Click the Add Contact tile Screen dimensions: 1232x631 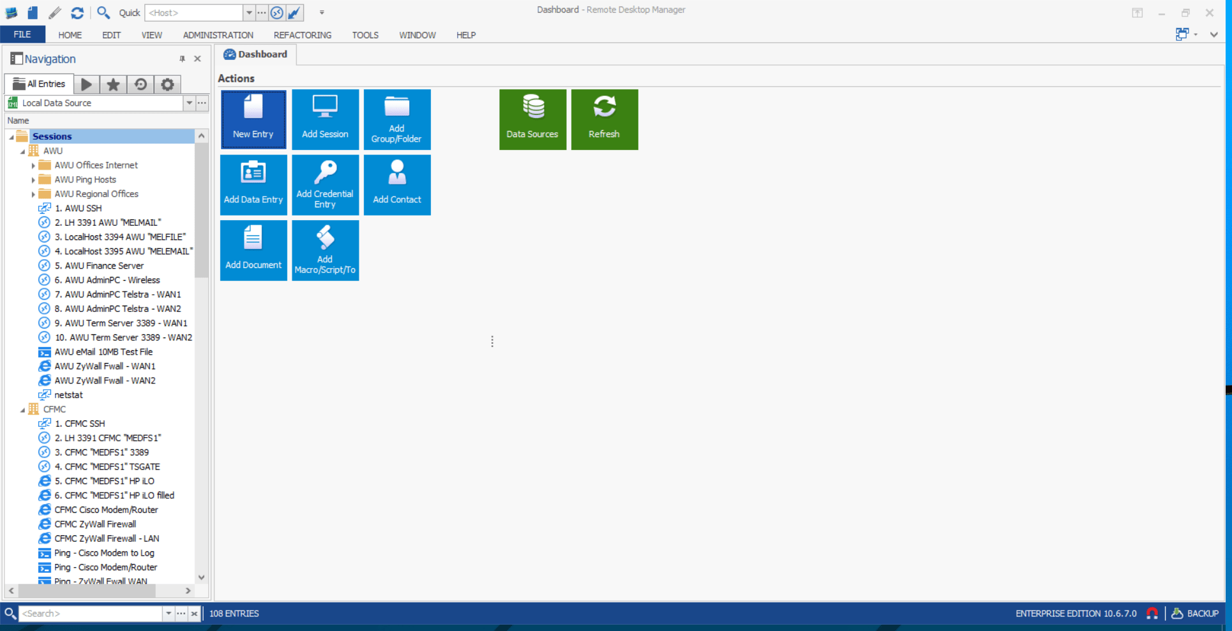[x=397, y=185]
